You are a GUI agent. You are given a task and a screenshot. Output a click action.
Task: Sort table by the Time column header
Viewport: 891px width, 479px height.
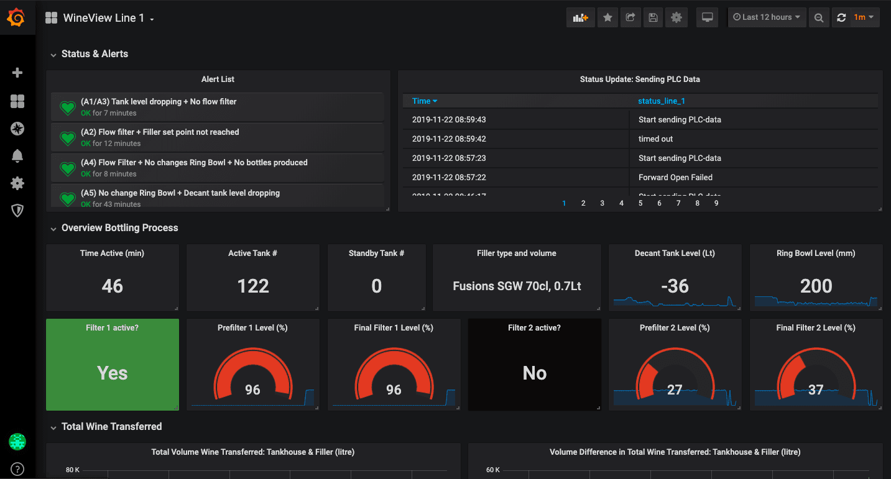pyautogui.click(x=425, y=101)
